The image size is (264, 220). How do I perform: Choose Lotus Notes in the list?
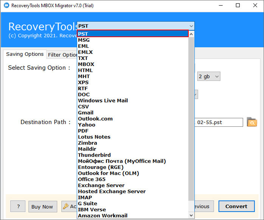click(133, 137)
